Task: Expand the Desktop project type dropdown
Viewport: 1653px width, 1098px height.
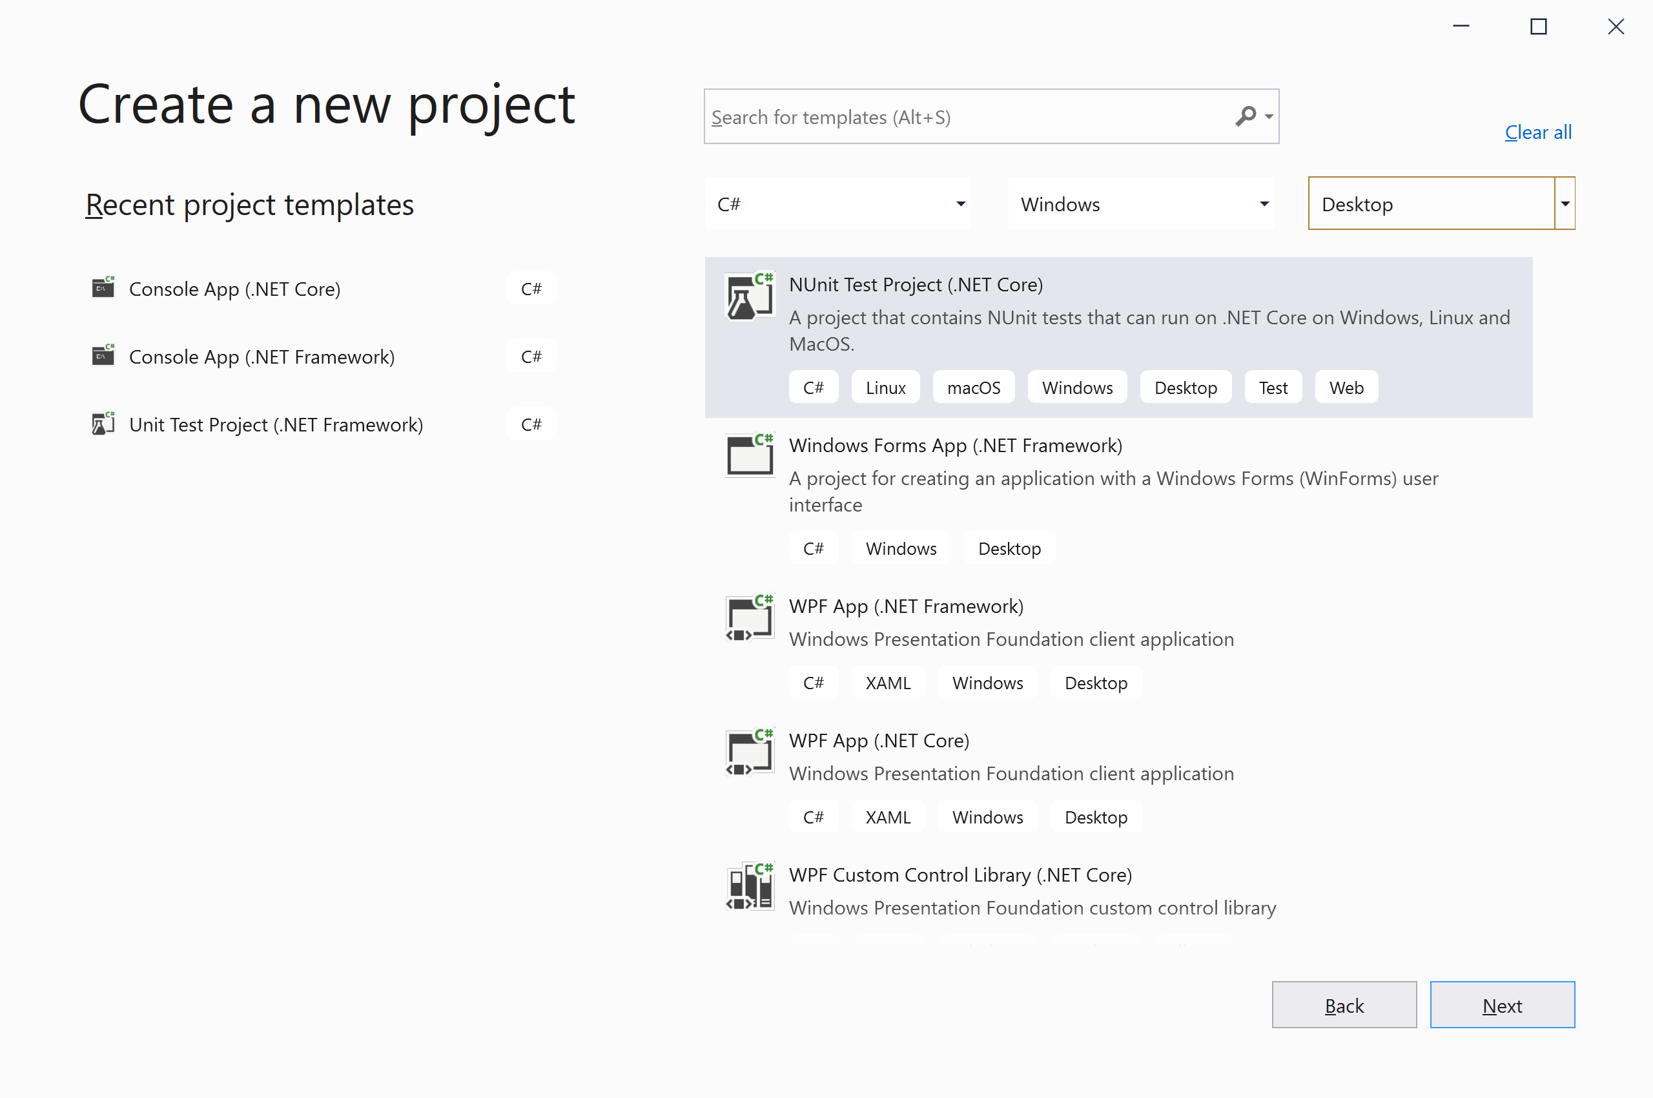Action: click(x=1564, y=203)
